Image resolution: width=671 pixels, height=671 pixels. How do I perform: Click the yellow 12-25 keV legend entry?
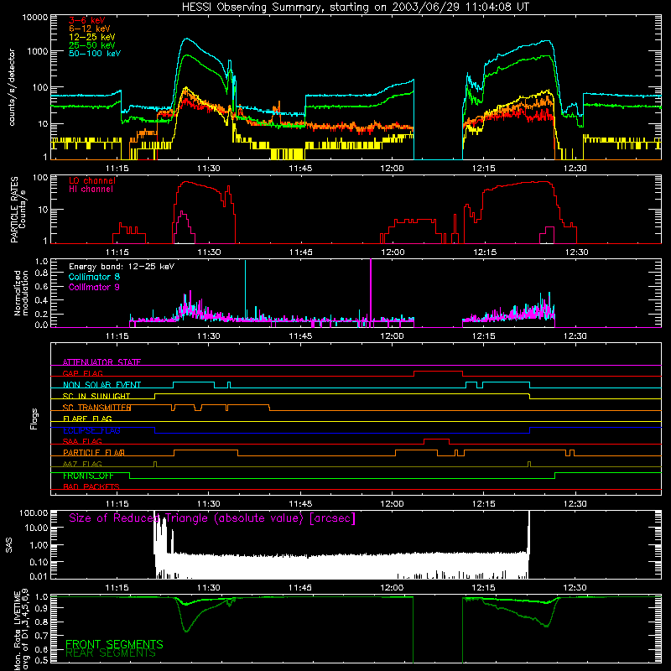point(92,37)
